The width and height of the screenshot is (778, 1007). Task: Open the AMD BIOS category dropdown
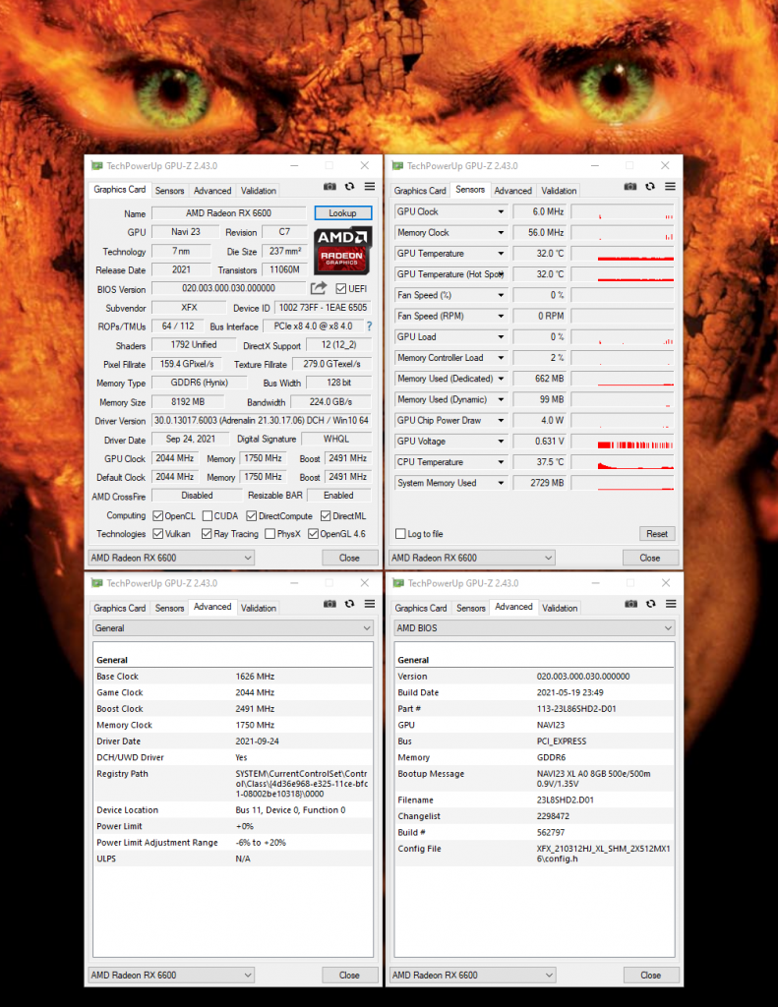(x=534, y=628)
